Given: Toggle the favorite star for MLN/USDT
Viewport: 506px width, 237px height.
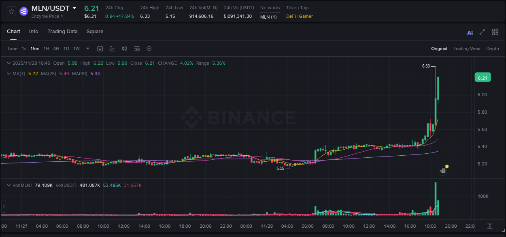Looking at the screenshot, I should coord(11,11).
